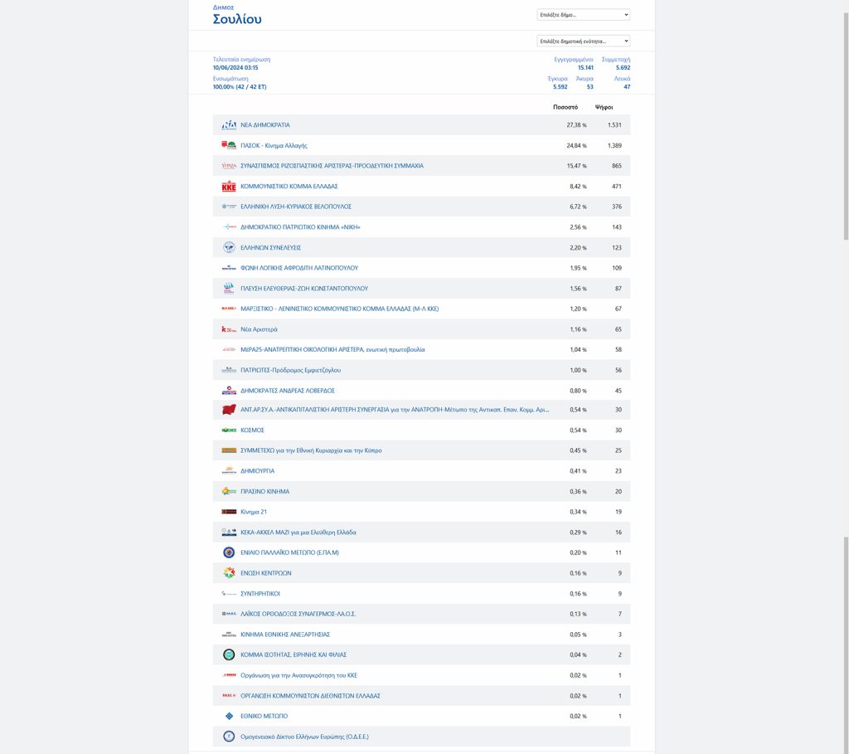Click the ΕΛΛΗΝΙΚΗ ΛΥΣΗ party logo
The width and height of the screenshot is (849, 754).
coord(229,207)
